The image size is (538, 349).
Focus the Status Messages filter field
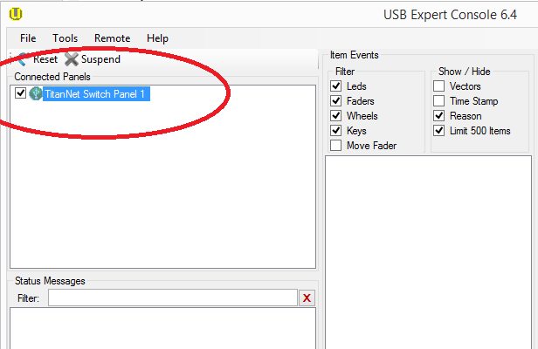pos(173,298)
